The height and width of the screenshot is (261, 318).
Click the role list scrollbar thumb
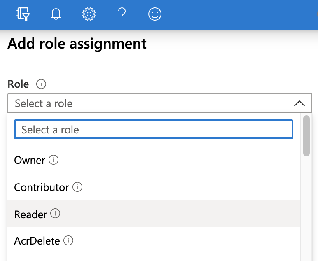point(306,136)
